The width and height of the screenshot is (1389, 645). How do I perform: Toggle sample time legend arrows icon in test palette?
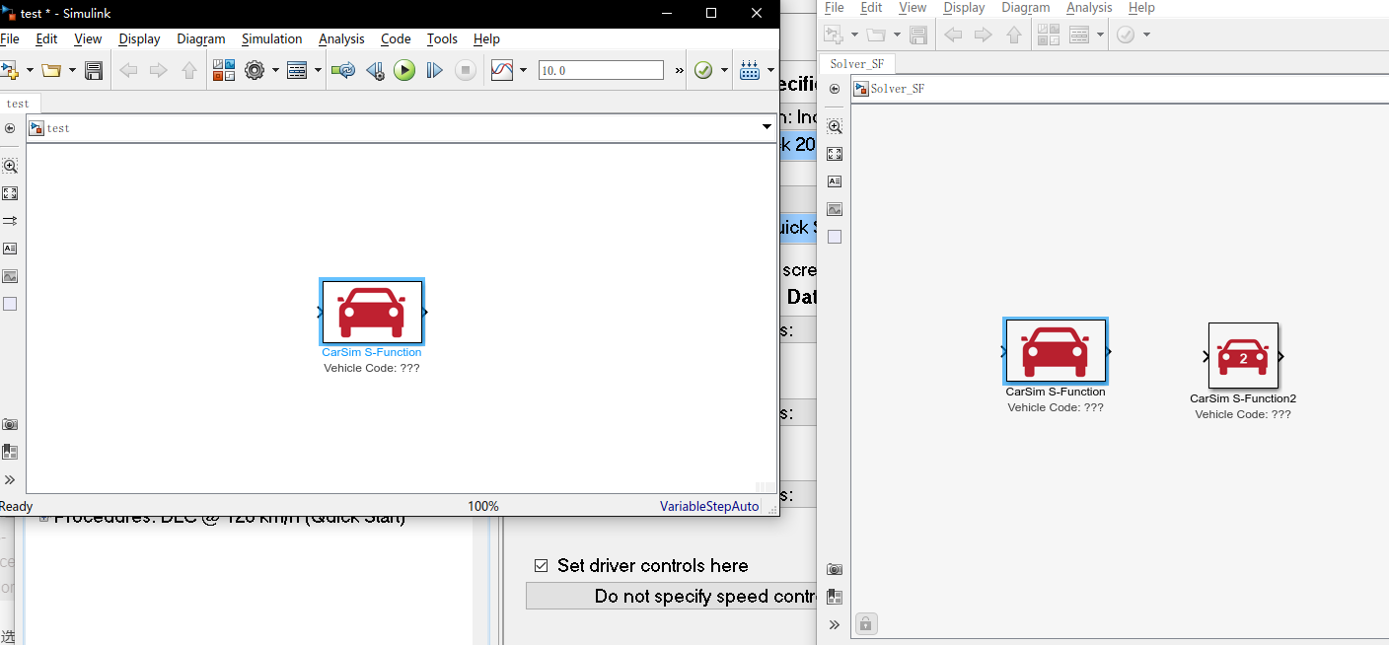[x=10, y=221]
